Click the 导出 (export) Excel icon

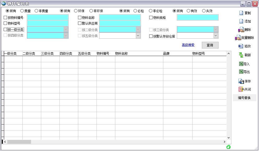coord(241,72)
